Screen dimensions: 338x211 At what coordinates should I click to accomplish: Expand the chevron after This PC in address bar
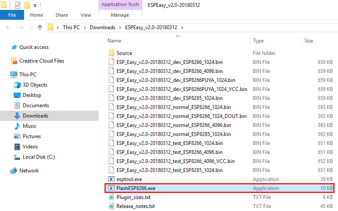[x=85, y=27]
